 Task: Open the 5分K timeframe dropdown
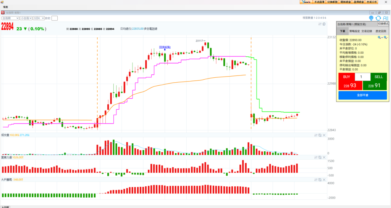[39, 18]
